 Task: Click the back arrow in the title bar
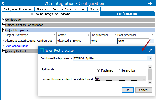pos(3,3)
